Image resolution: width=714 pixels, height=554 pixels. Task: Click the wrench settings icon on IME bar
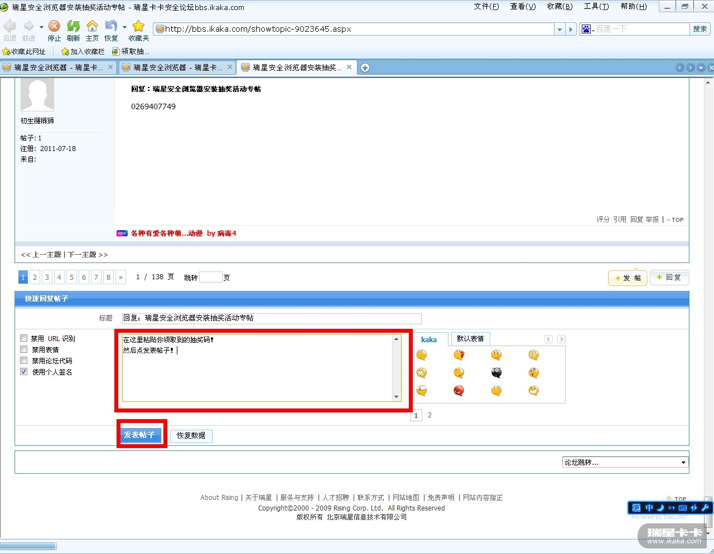click(x=705, y=508)
